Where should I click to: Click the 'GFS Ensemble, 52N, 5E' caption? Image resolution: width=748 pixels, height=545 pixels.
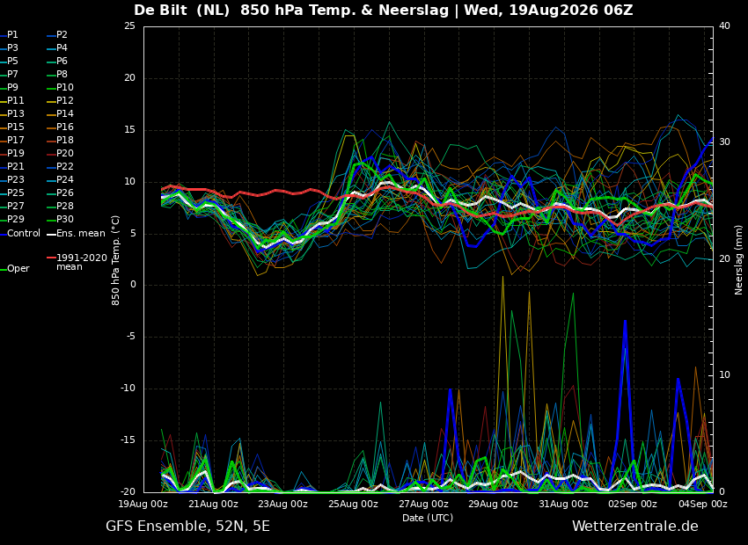coord(187,527)
